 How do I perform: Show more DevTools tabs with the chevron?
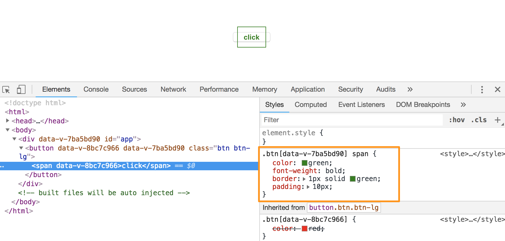pyautogui.click(x=410, y=90)
